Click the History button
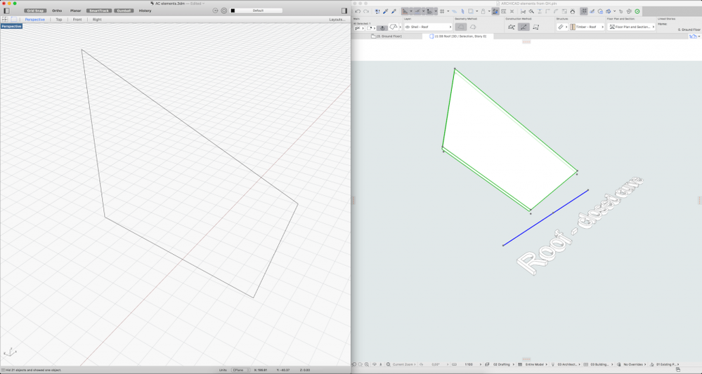Image resolution: width=702 pixels, height=374 pixels. [x=145, y=11]
